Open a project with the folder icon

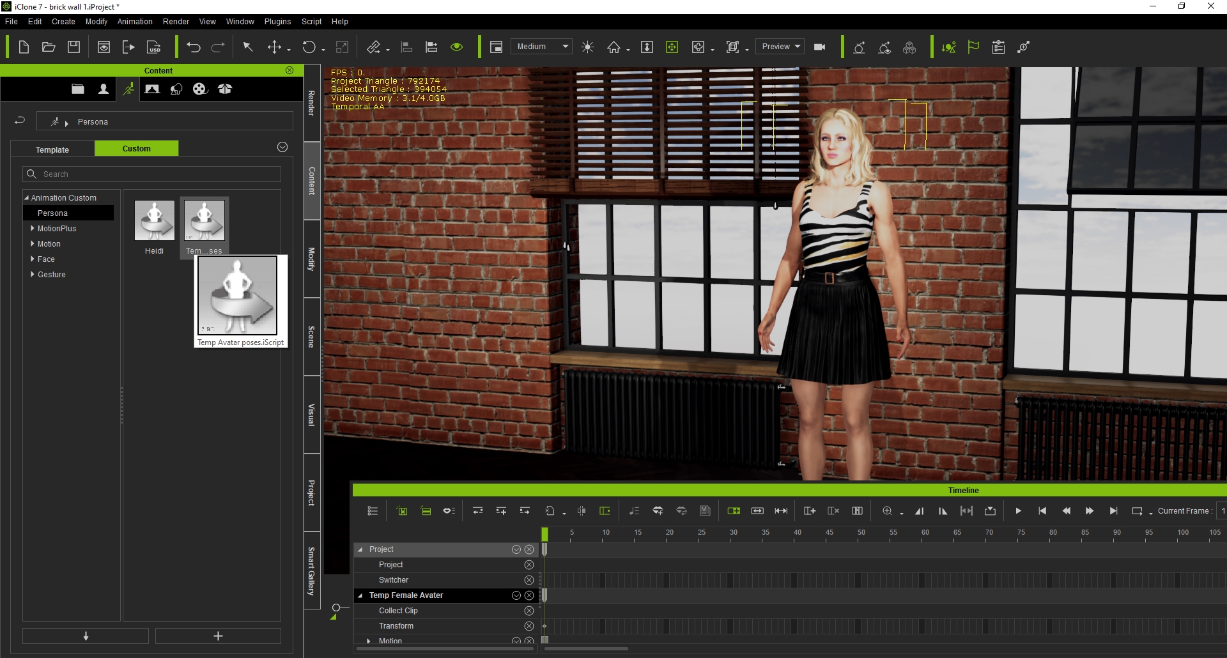pos(49,47)
